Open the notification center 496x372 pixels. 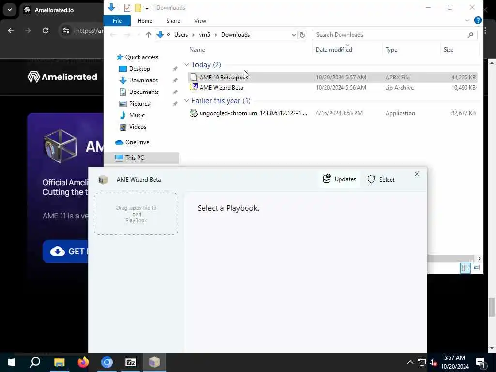480,362
